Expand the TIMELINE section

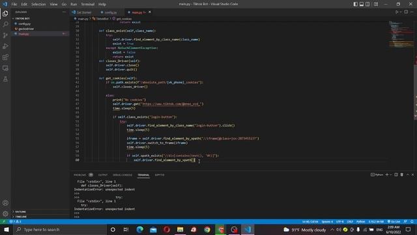tap(21, 217)
